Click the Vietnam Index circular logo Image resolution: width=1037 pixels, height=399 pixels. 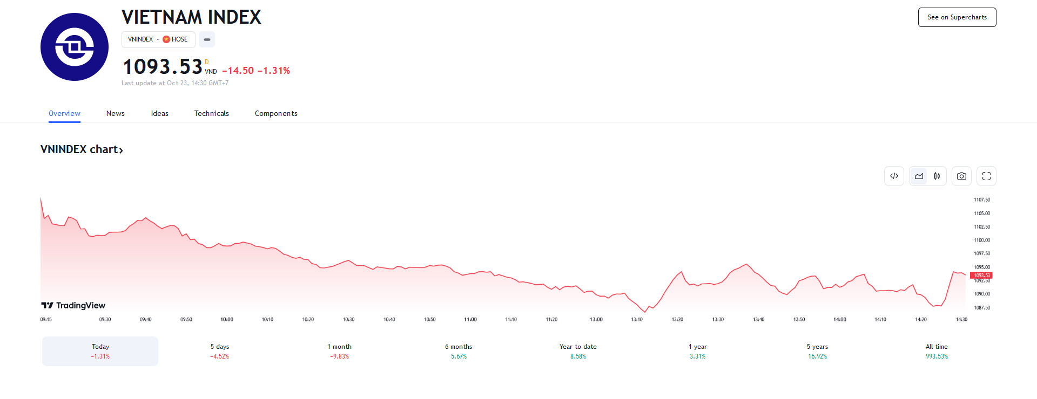75,47
